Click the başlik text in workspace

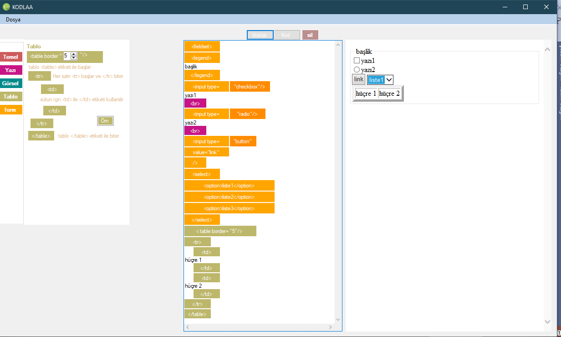pos(191,67)
